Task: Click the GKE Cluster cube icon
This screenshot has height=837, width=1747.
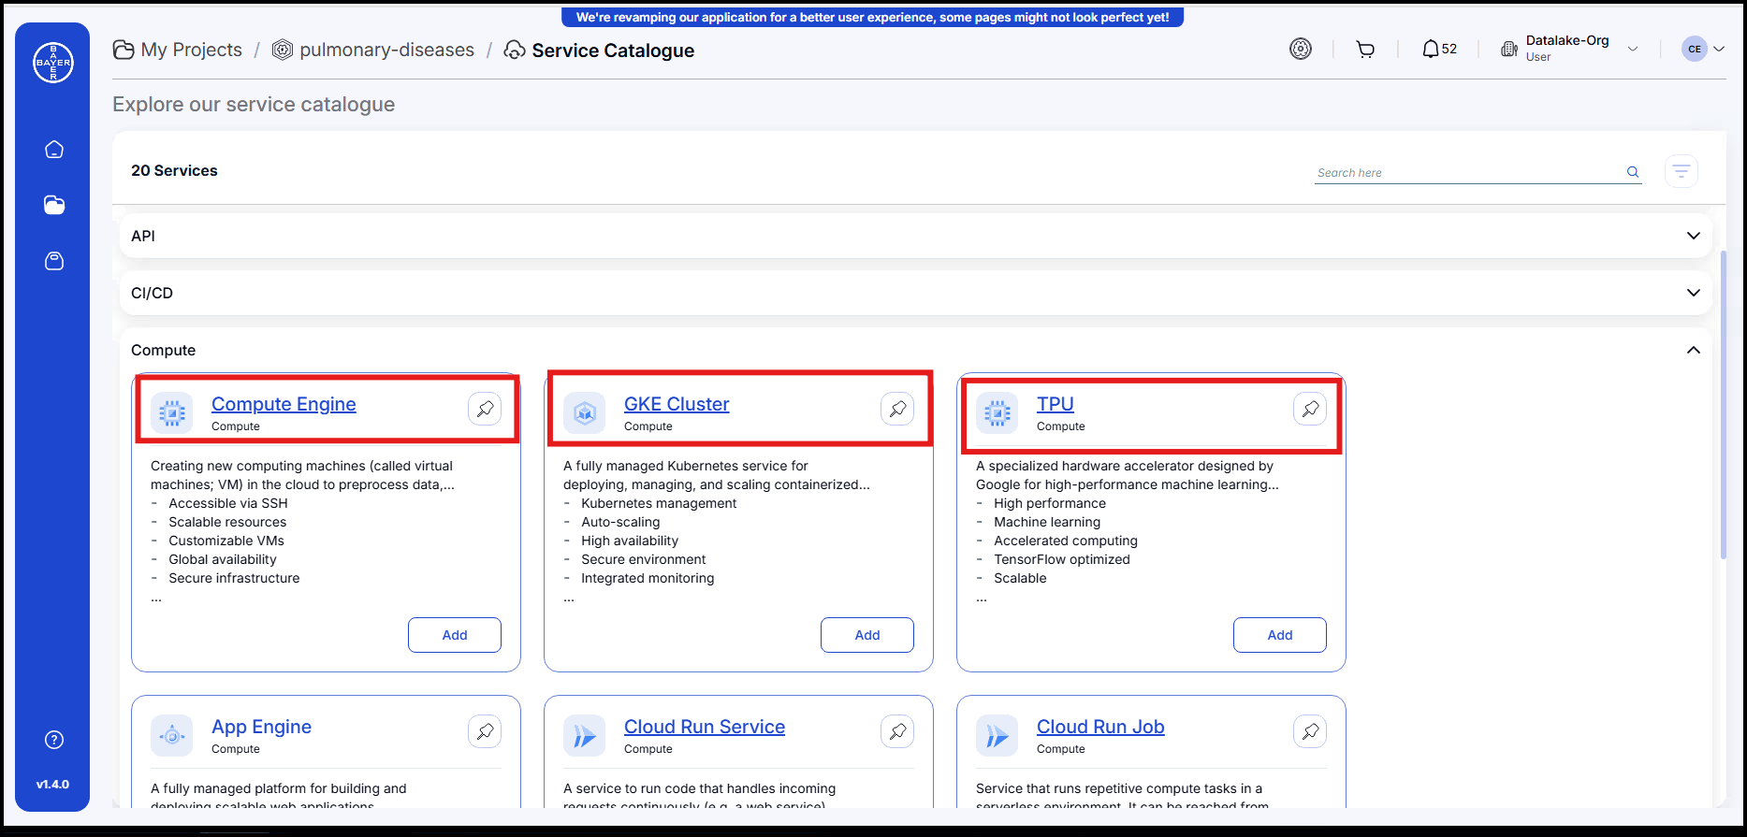Action: click(585, 412)
